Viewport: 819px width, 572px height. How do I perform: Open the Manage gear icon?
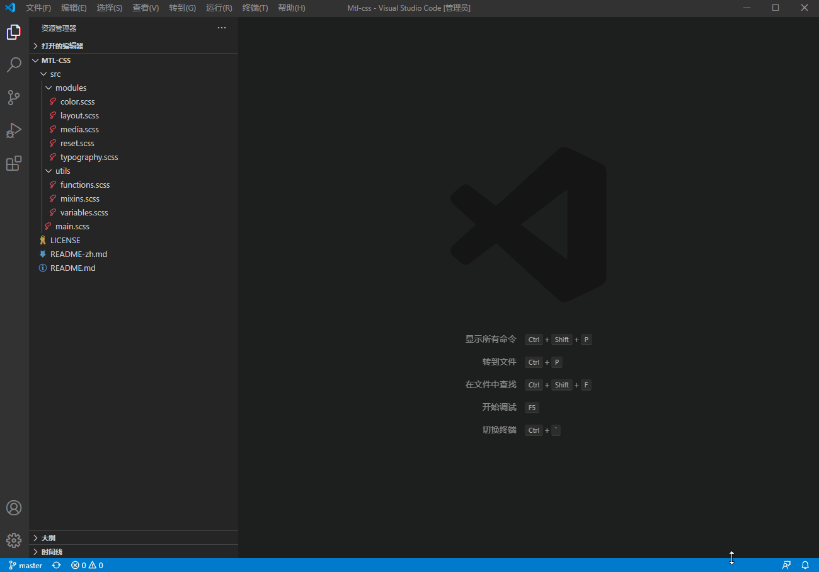(x=14, y=541)
